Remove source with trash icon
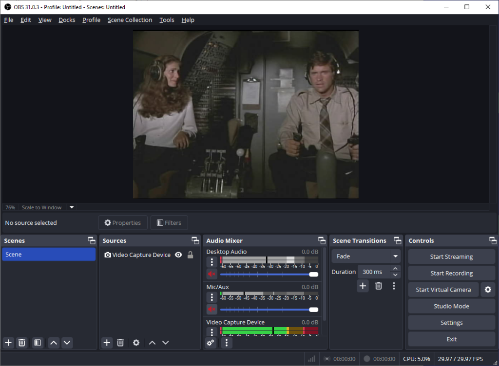This screenshot has width=499, height=366. (120, 343)
